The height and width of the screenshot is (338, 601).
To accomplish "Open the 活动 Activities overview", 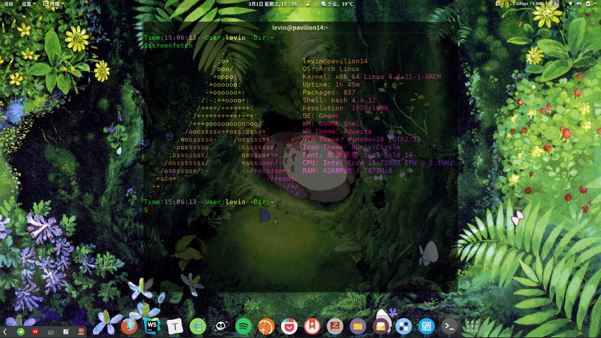I will (x=8, y=4).
